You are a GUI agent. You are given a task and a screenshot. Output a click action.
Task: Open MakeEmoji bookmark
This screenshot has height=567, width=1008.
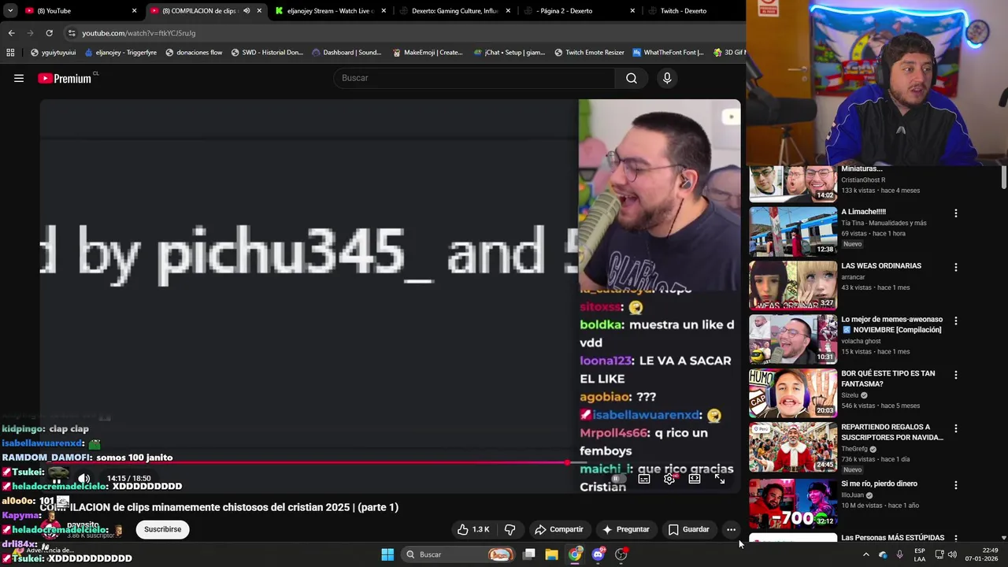(x=428, y=53)
